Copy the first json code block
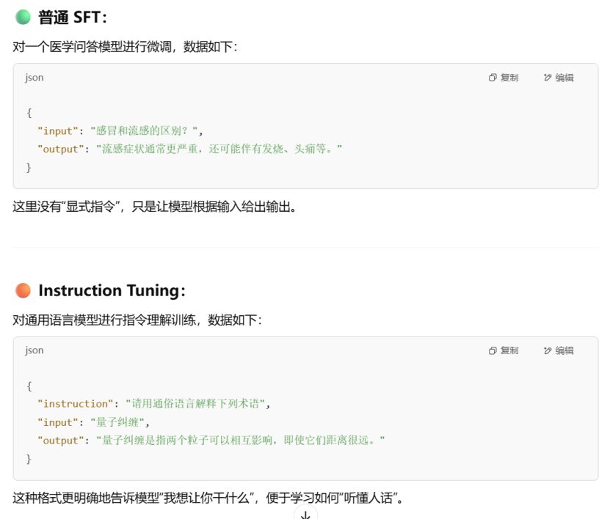 504,78
